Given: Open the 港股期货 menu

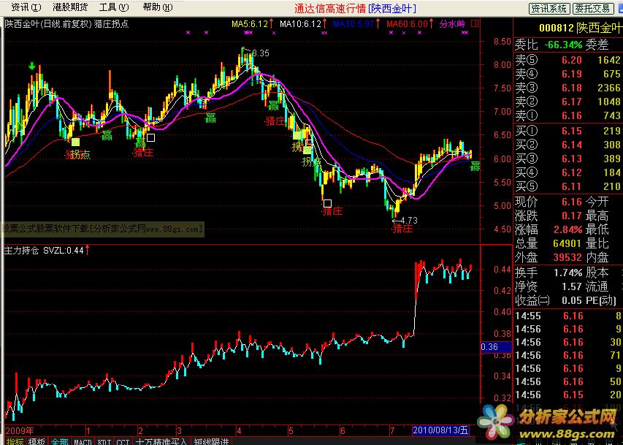Looking at the screenshot, I should tap(70, 7).
